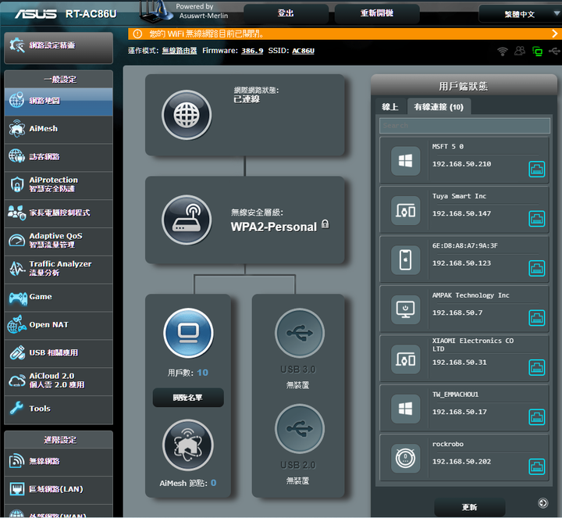The height and width of the screenshot is (518, 562).
Task: Click wired port icon for 192.168.50.17
Action: [x=536, y=417]
